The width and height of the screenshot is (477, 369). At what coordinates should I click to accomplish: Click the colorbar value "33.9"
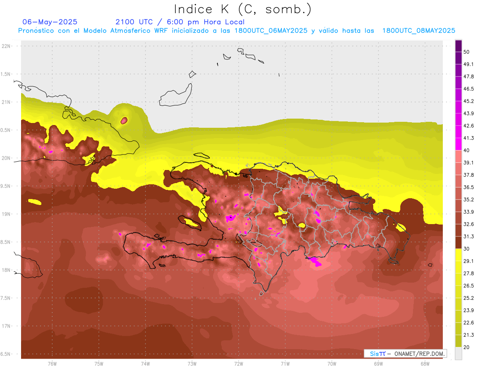click(468, 212)
